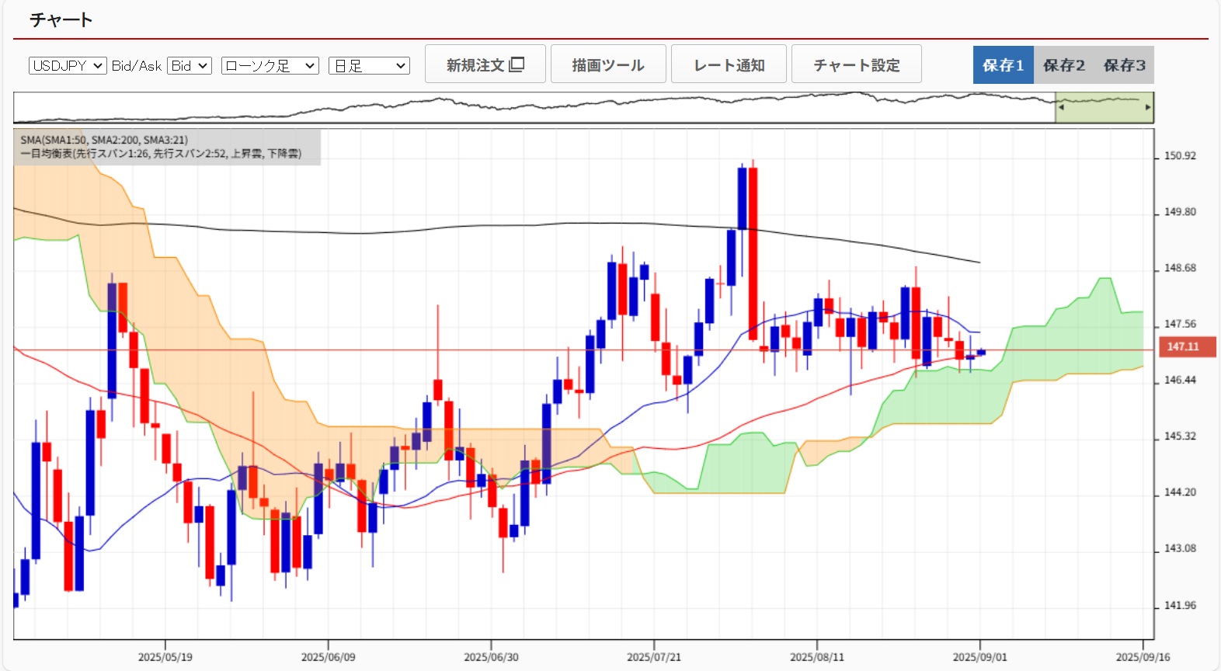Select the 保存3 saved layout tab
This screenshot has height=671, width=1221.
[x=1125, y=65]
